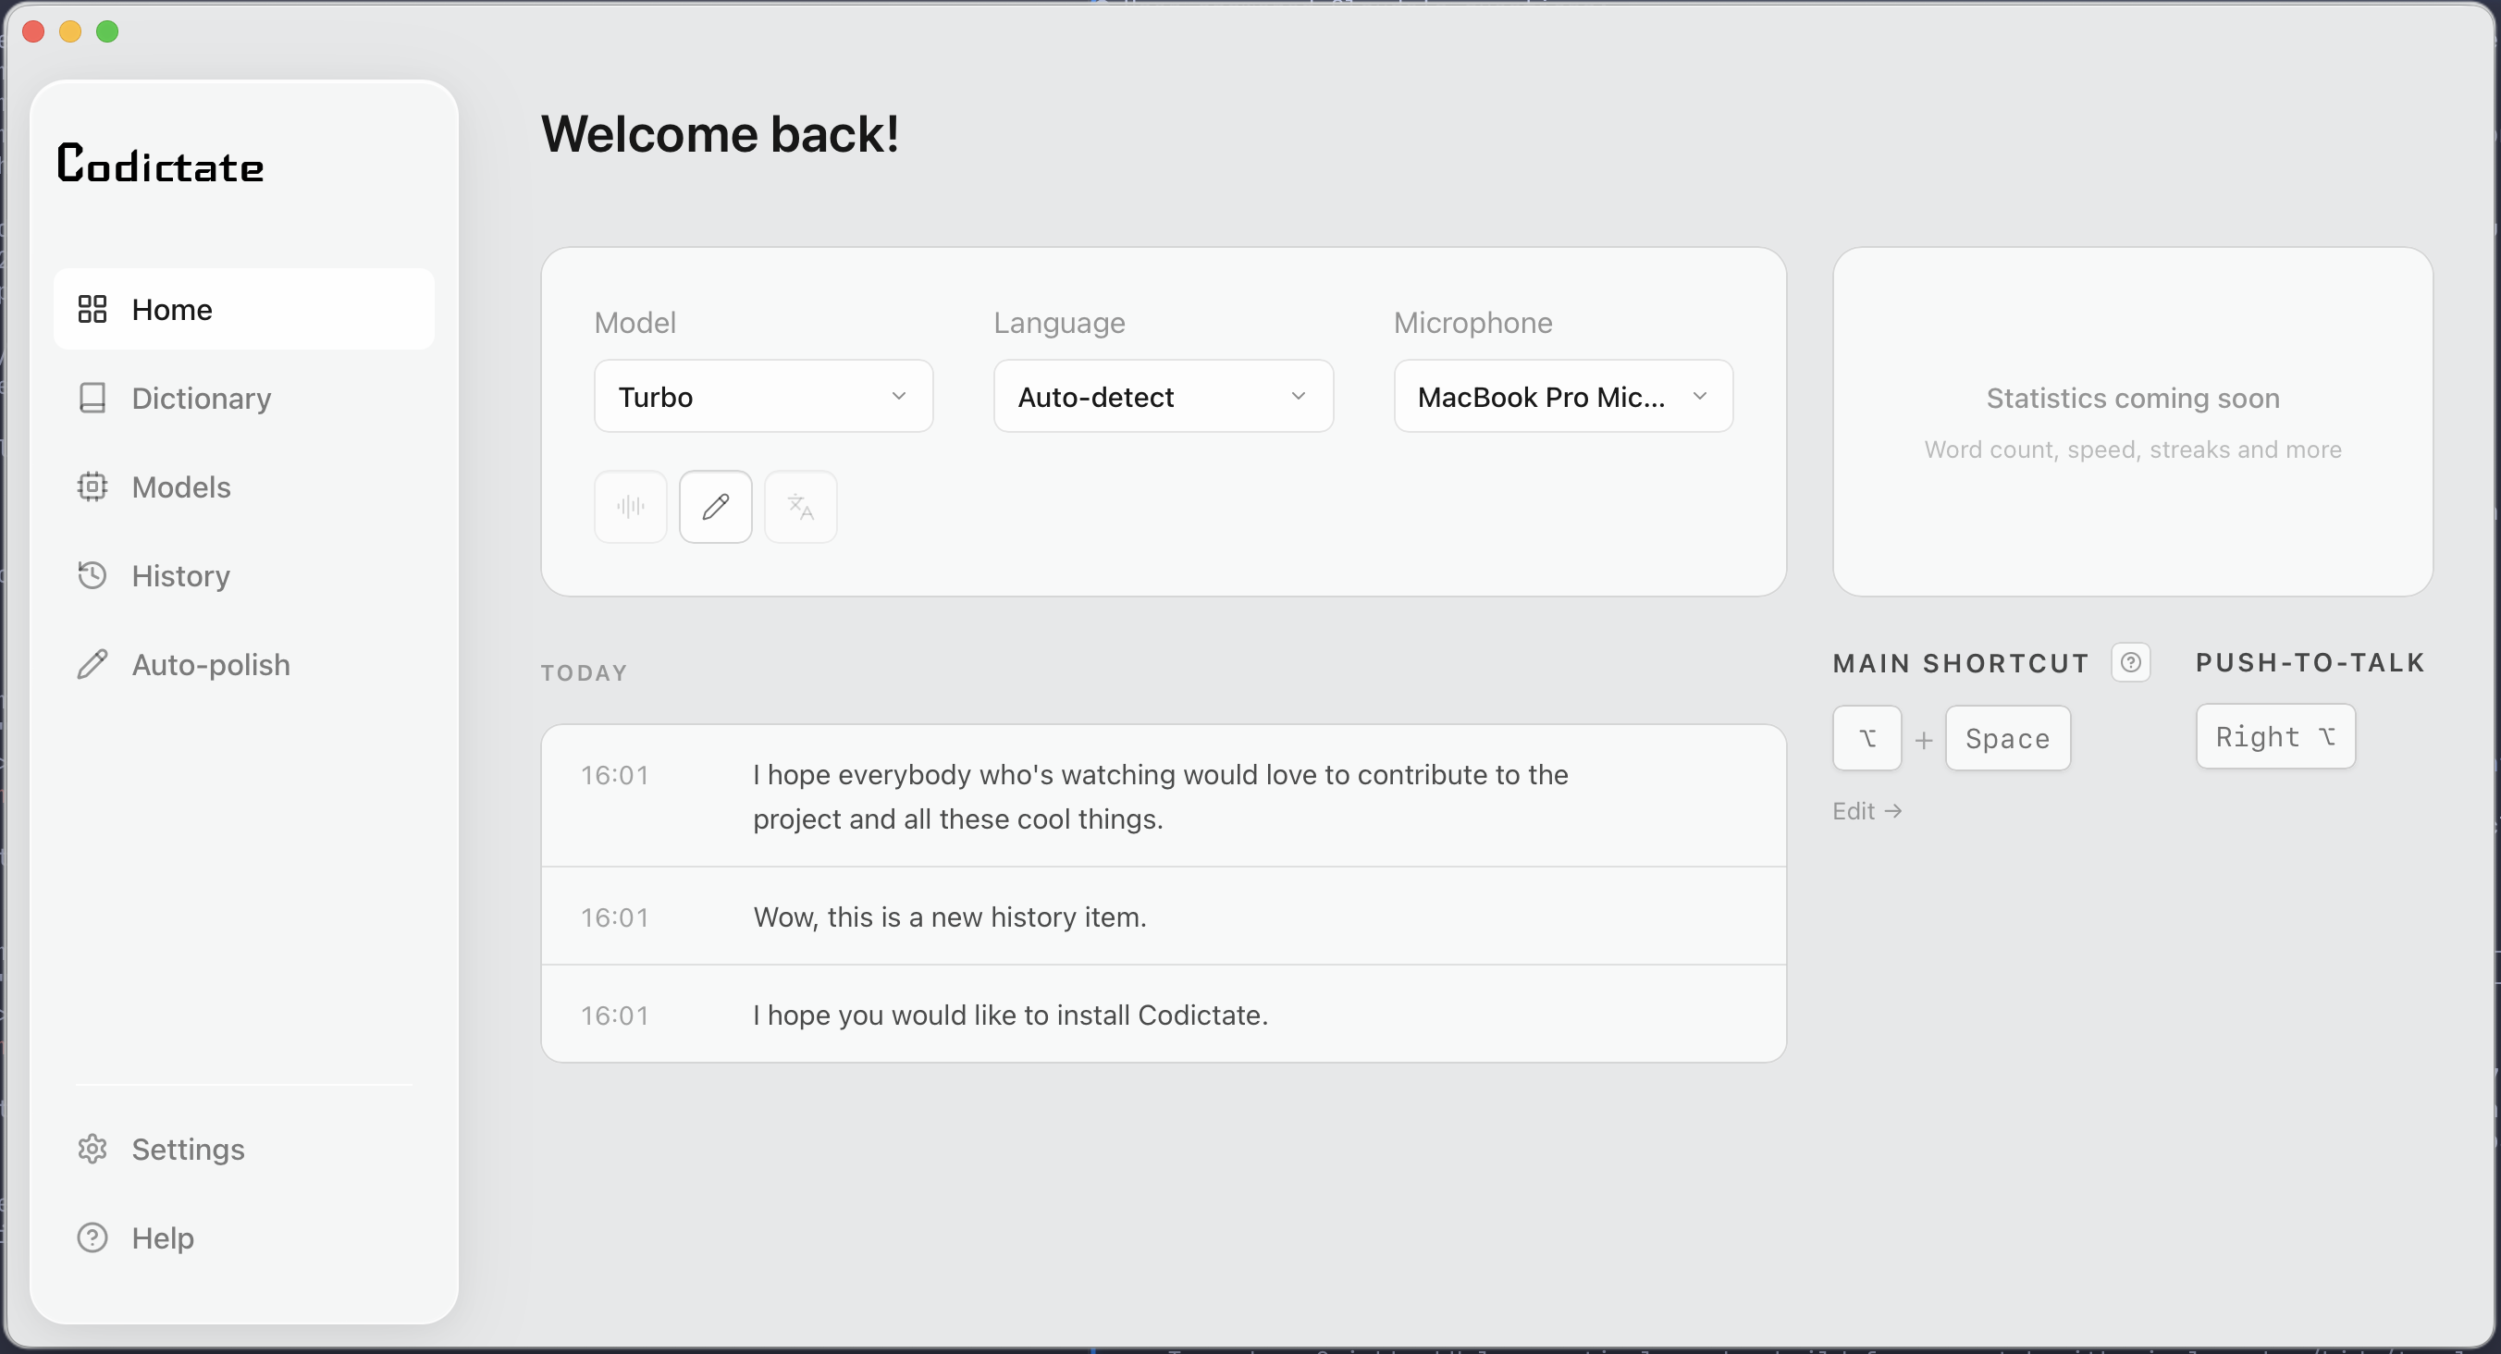Click the Models chip icon
The image size is (2501, 1354).
[92, 486]
